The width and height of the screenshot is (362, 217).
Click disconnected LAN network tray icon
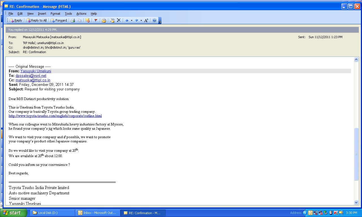[x=321, y=213]
